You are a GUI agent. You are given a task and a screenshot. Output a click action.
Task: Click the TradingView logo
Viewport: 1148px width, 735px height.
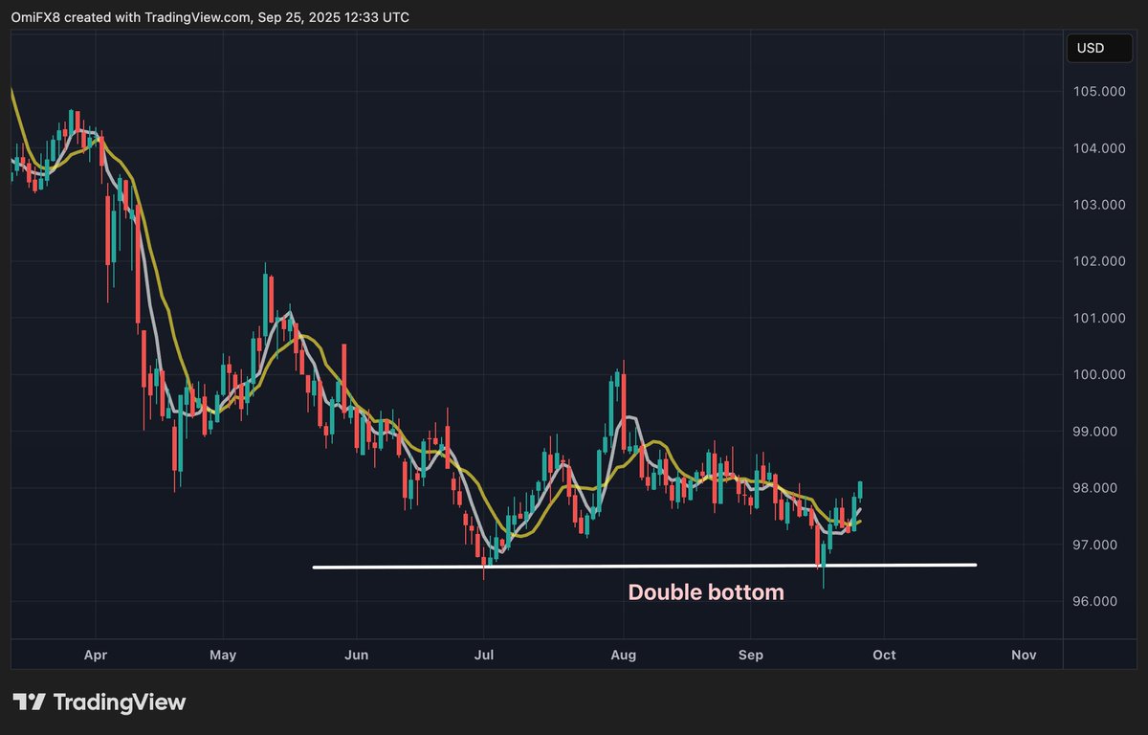[x=99, y=702]
